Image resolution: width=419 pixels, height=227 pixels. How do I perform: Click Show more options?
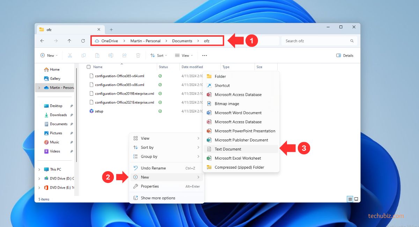167,198
